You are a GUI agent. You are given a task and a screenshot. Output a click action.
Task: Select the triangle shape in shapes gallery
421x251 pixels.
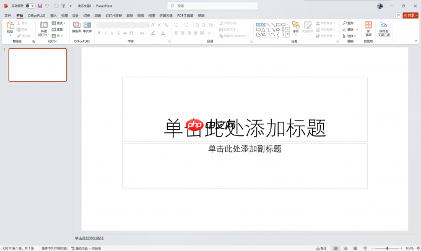click(263, 30)
